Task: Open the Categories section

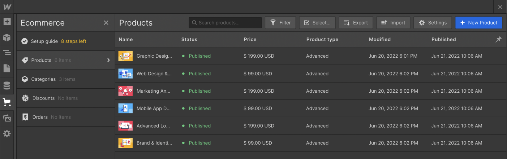Action: click(43, 79)
